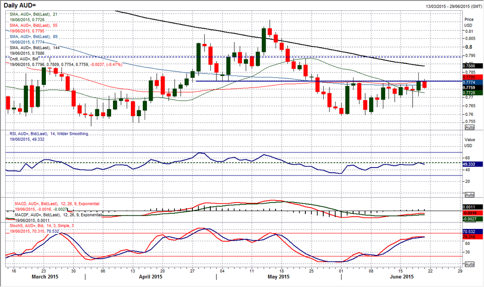Select the SMA 21 legend label
This screenshot has width=484, height=287.
click(34, 14)
